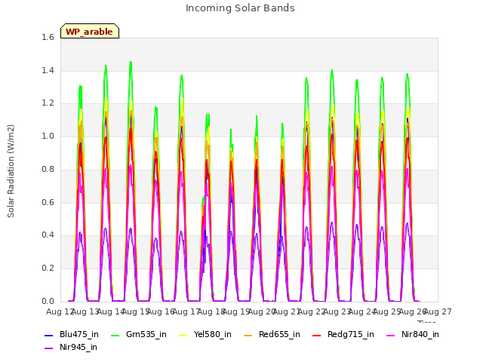Click the Red655_in orange legend swatch
This screenshot has width=483, height=362.
[248, 335]
